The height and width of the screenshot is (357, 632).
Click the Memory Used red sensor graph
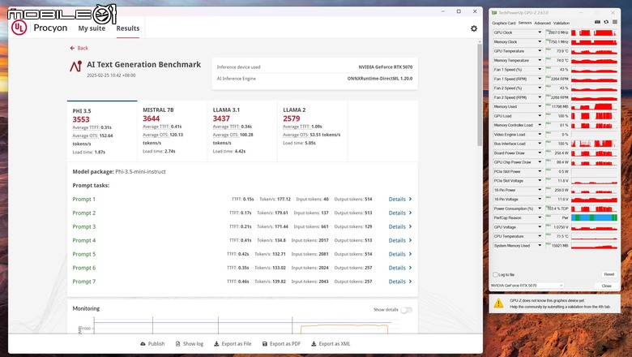point(594,106)
